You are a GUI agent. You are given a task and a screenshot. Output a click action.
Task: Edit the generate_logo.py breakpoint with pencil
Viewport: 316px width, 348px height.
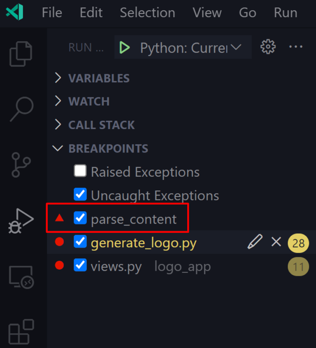(x=255, y=242)
